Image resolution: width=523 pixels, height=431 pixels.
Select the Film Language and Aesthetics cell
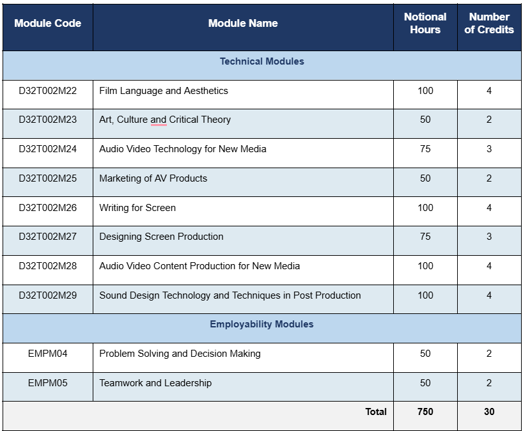click(x=164, y=91)
